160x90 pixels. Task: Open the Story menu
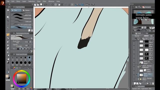18,1
